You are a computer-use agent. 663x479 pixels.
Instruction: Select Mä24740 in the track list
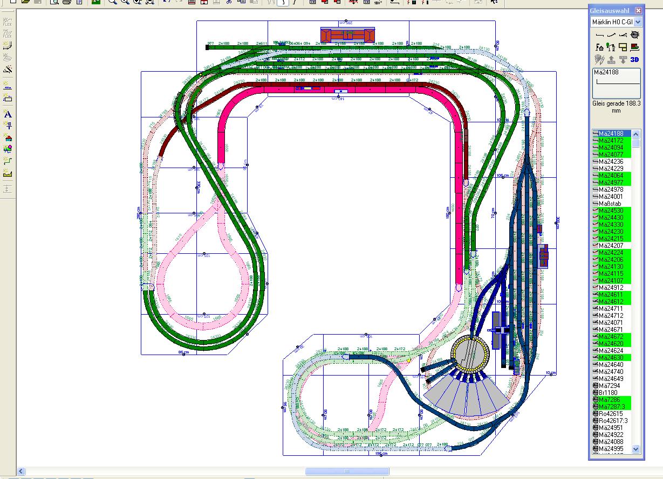[612, 372]
